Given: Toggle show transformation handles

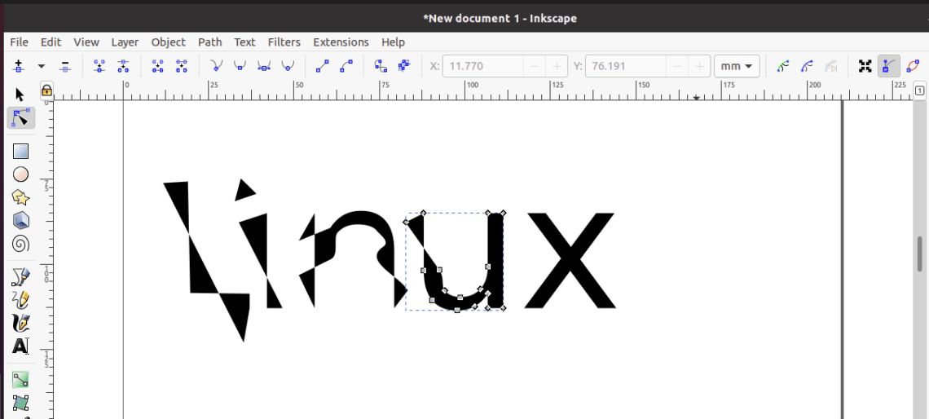Looking at the screenshot, I should (865, 66).
